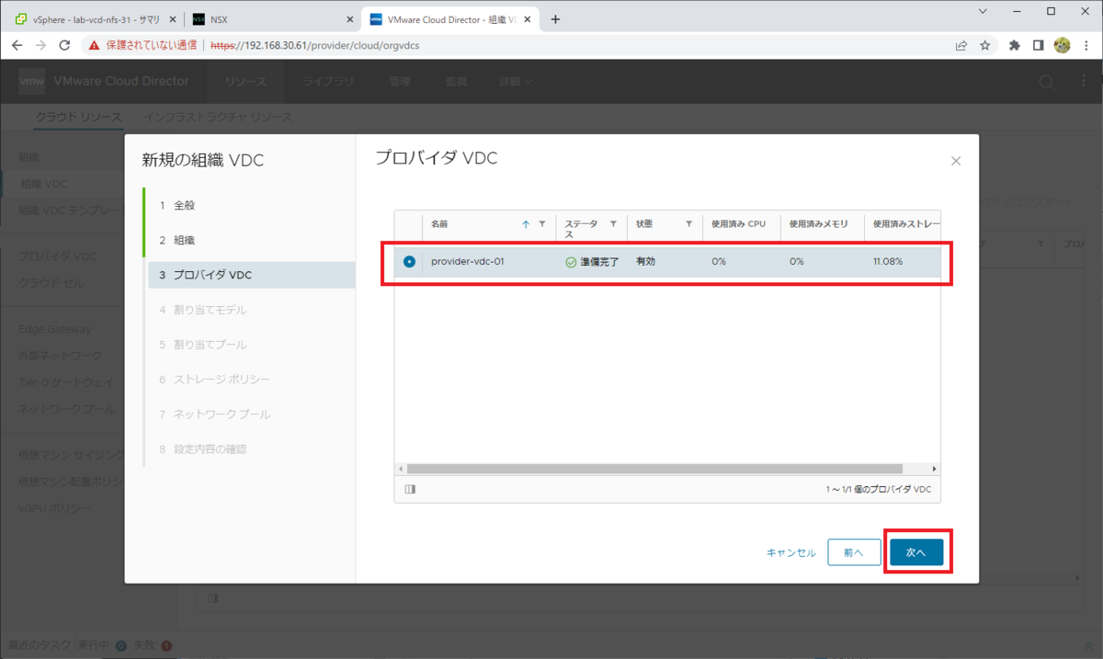Expand the 詳細 dropdown menu
The width and height of the screenshot is (1103, 659).
pos(516,82)
